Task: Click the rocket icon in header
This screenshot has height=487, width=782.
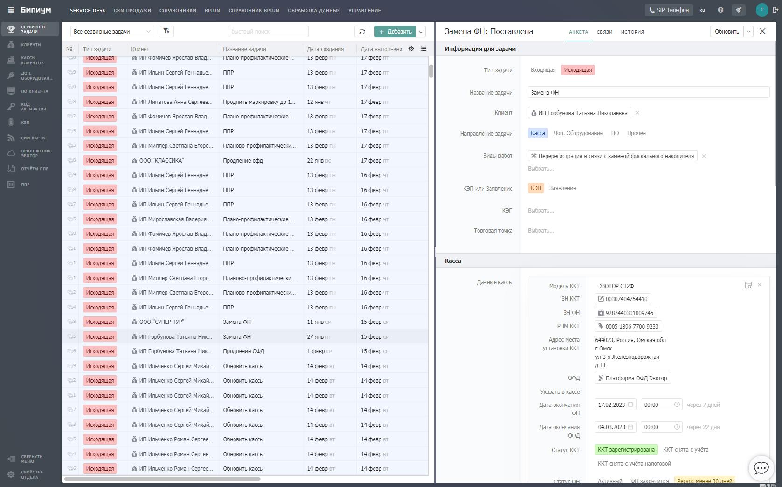Action: (739, 10)
